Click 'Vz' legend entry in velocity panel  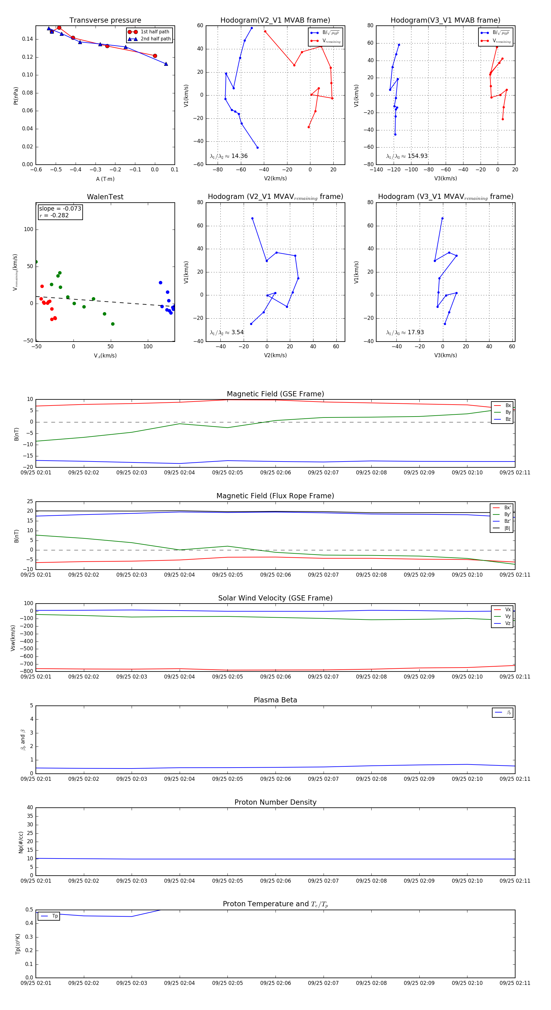(502, 623)
